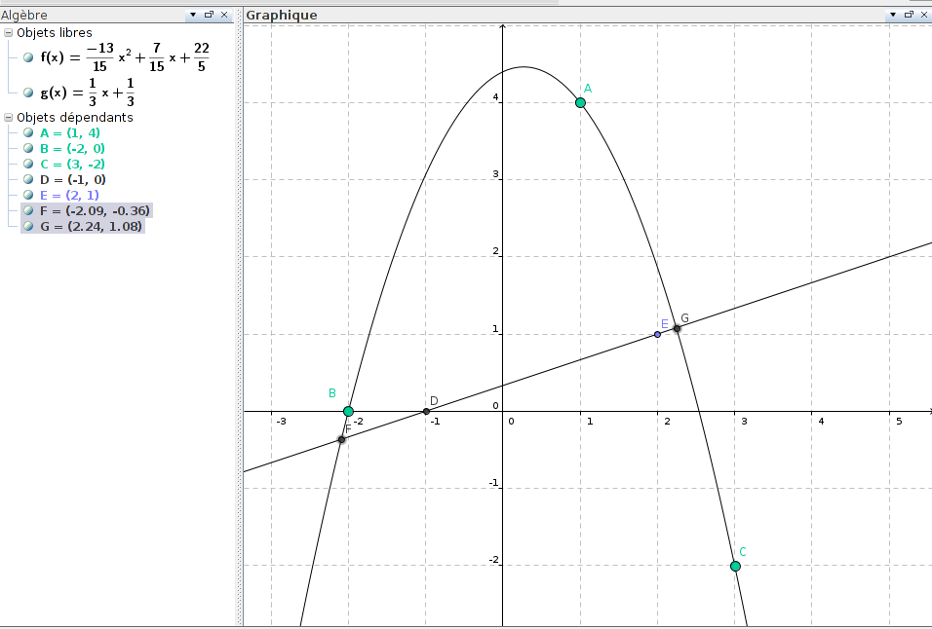Screen dimensions: 932x629
Task: Click the divider between Algèbre and Graphique
Action: pos(239,321)
